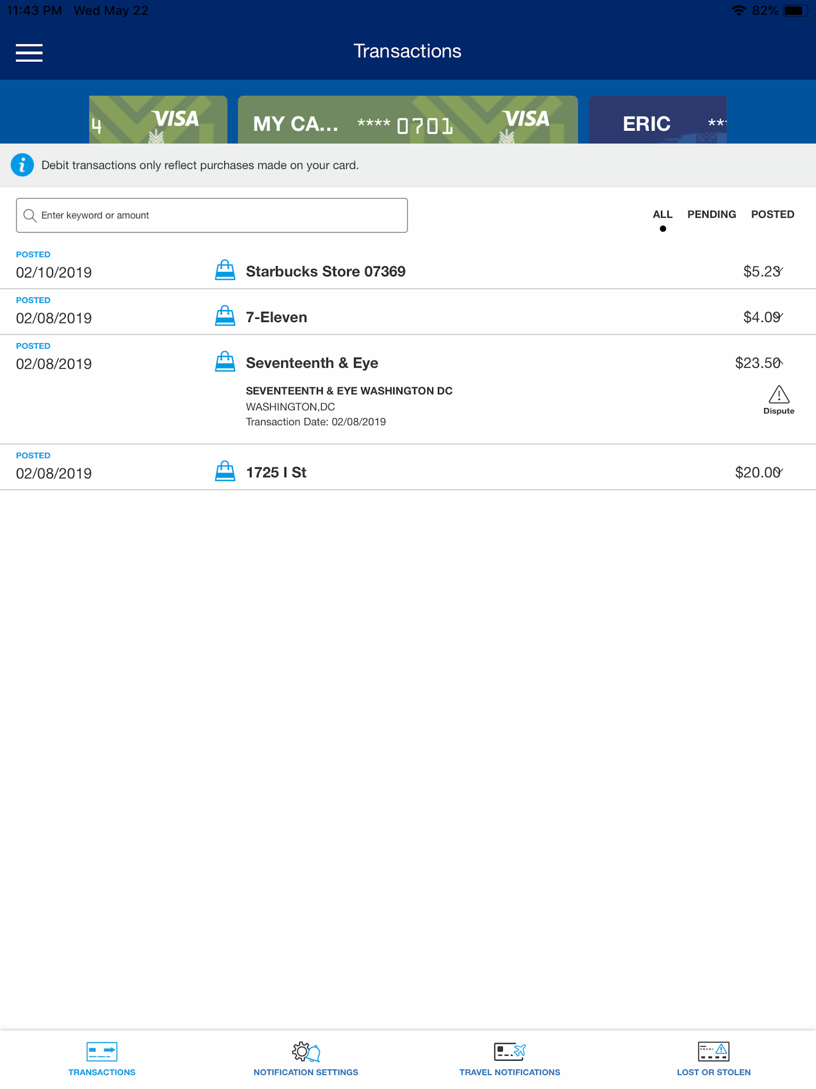Click the $5.23 amount

761,271
